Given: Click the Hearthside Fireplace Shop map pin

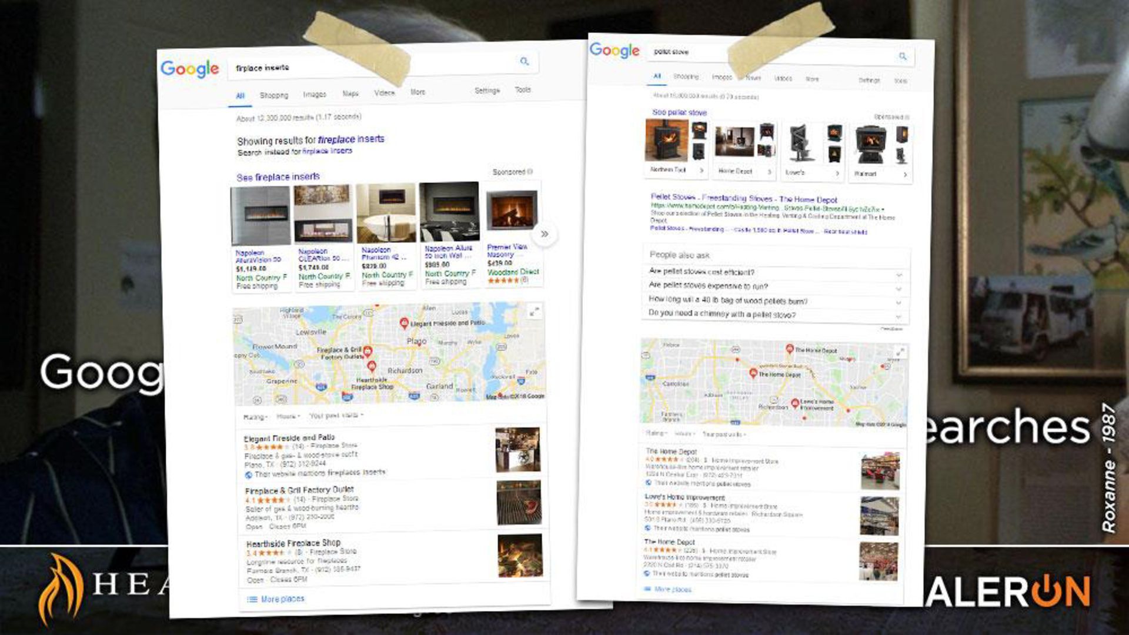Looking at the screenshot, I should pos(371,367).
